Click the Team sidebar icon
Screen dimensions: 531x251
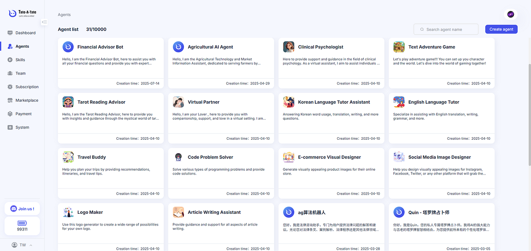click(10, 73)
